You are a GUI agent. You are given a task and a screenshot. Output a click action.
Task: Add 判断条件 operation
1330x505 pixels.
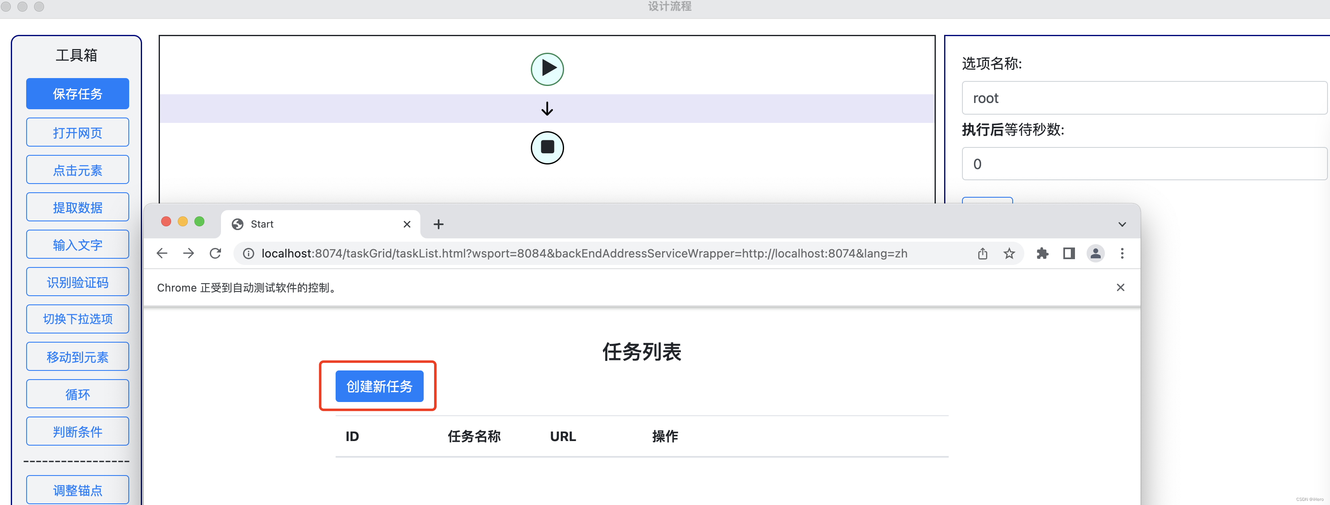(x=77, y=431)
